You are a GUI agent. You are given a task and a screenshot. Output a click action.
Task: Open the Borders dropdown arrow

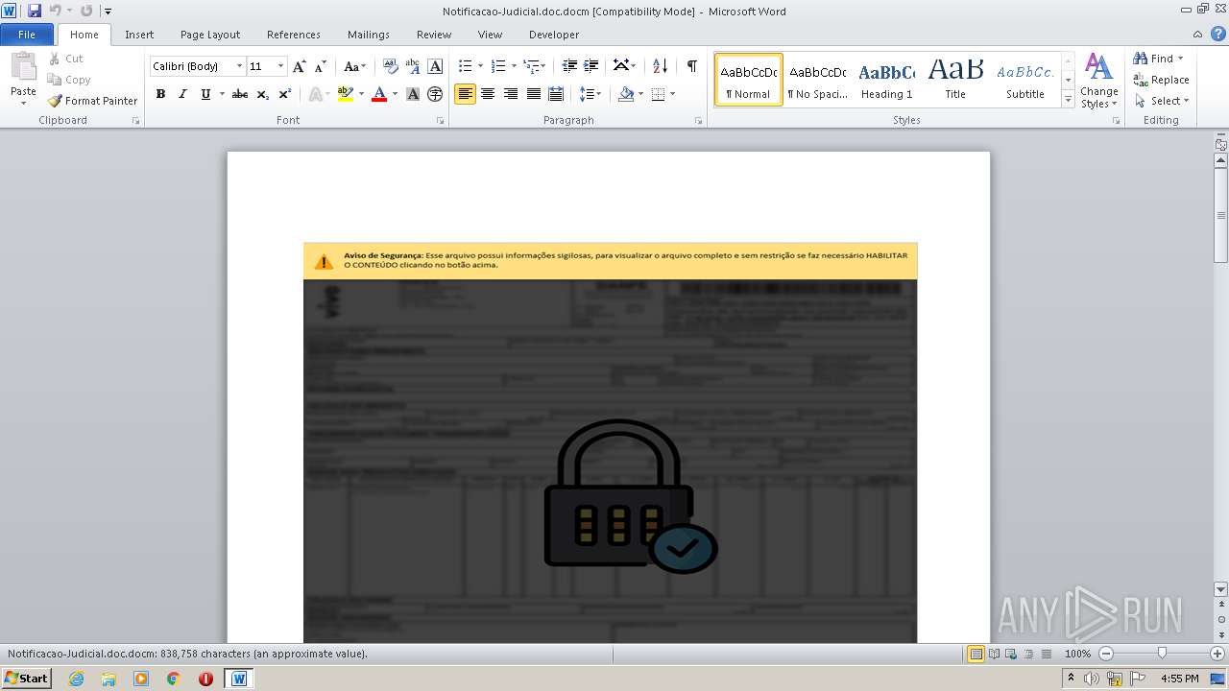click(672, 94)
